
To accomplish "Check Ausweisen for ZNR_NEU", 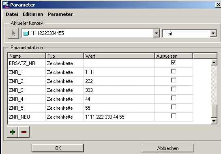I will click(x=174, y=116).
